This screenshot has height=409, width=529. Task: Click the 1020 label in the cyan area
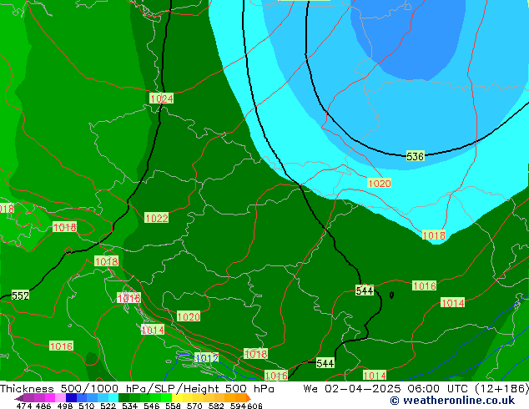(x=379, y=184)
